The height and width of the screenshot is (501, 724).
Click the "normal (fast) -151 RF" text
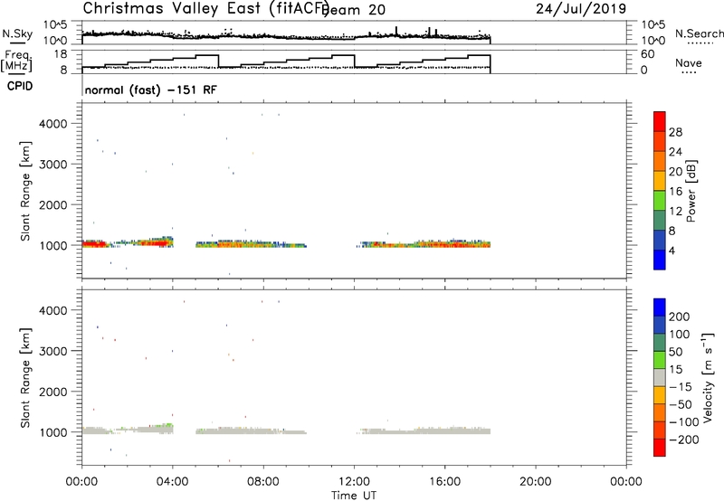(x=150, y=90)
